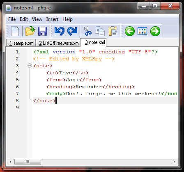This screenshot has height=172, width=184.
Task: Select the note.xml tab
Action: click(94, 42)
